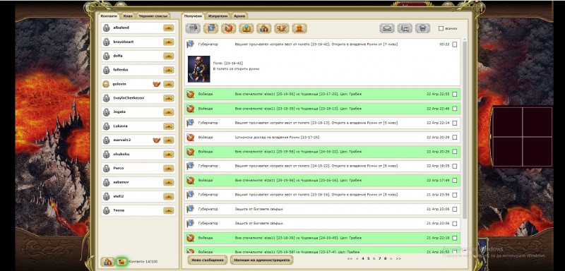
Task: Expand the 22 Апр 22:14 Губернатор message
Action: click(x=322, y=123)
